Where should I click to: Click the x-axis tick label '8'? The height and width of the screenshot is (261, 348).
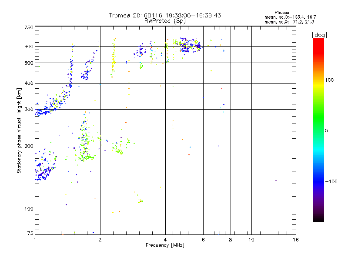click(231, 240)
